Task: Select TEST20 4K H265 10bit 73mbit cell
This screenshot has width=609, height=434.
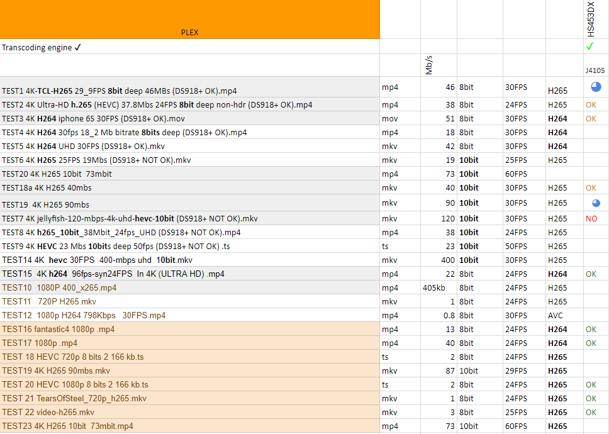Action: click(x=189, y=174)
